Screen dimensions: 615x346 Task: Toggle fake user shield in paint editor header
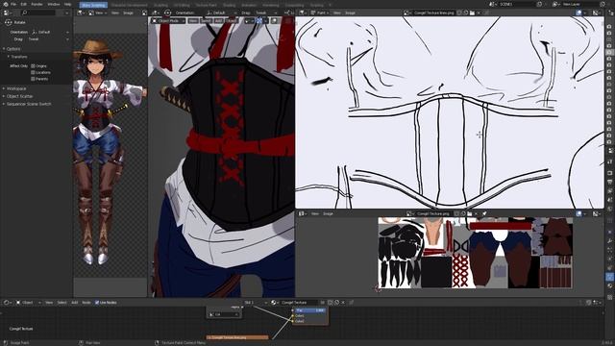click(x=459, y=12)
